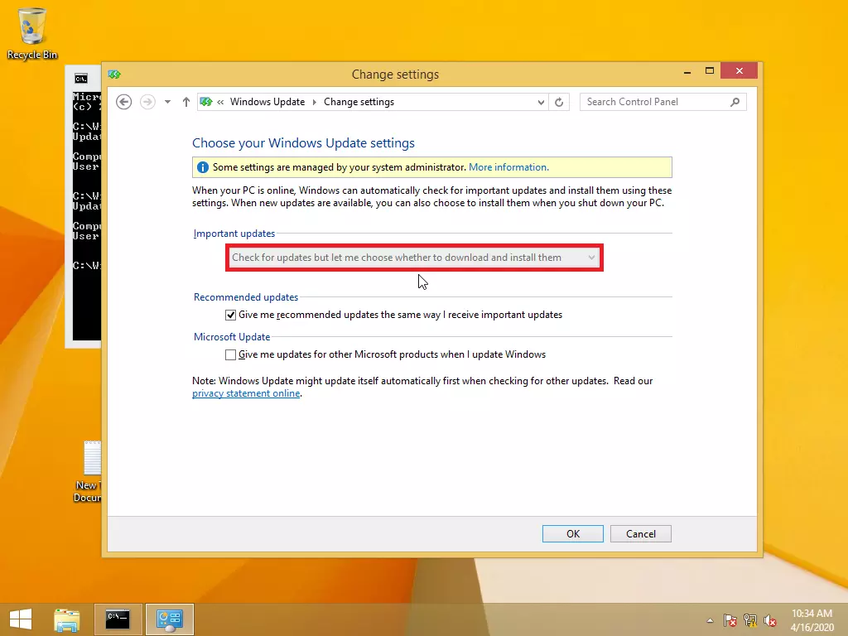Click the Command Prompt window title icon
This screenshot has width=848, height=636.
pos(81,79)
